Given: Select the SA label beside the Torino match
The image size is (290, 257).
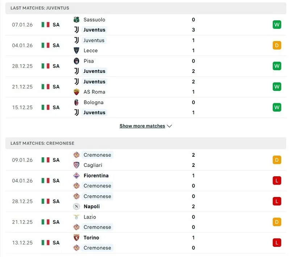Looking at the screenshot, I should 56,242.
